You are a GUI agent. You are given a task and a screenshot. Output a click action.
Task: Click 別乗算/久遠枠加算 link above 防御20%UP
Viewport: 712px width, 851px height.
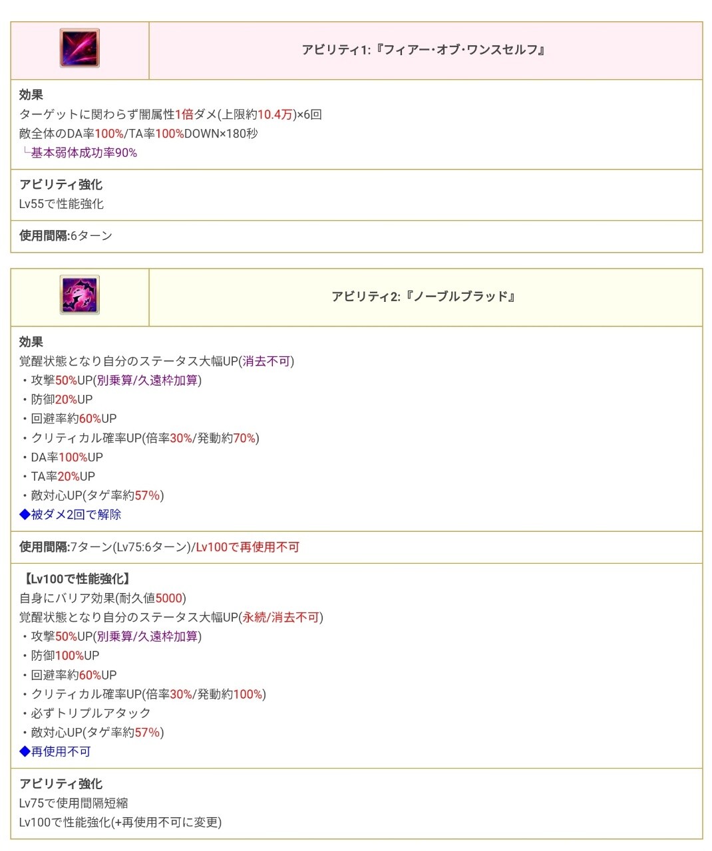pos(147,380)
